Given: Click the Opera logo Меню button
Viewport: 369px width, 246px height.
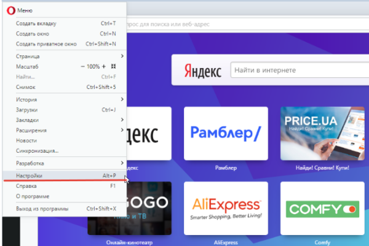Looking at the screenshot, I should [x=19, y=10].
